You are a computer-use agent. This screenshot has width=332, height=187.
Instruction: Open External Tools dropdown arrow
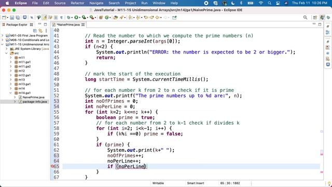pos(95,18)
